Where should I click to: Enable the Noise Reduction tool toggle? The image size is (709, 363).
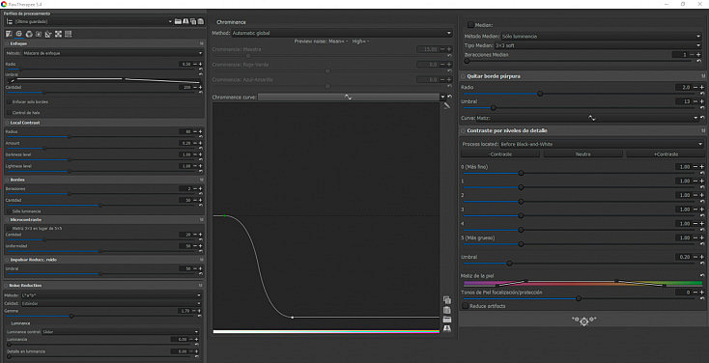pos(6,285)
